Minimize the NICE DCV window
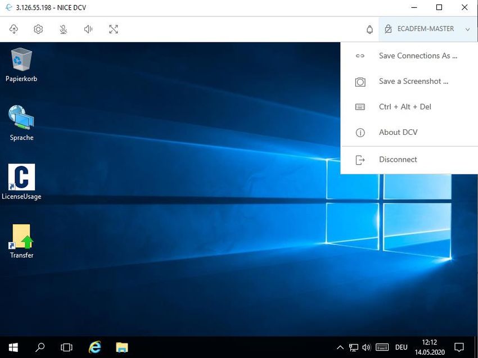 [414, 7]
